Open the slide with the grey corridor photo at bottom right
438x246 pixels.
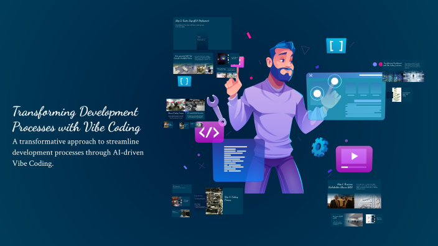coord(347,220)
